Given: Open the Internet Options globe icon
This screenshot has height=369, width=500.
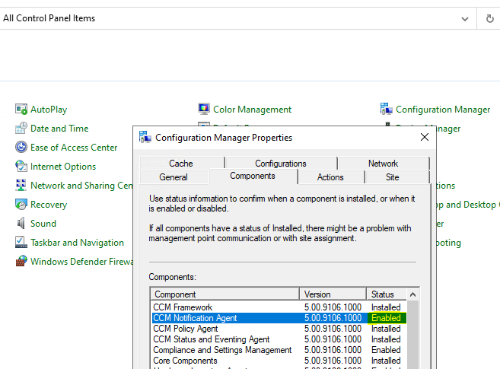Looking at the screenshot, I should [x=21, y=166].
